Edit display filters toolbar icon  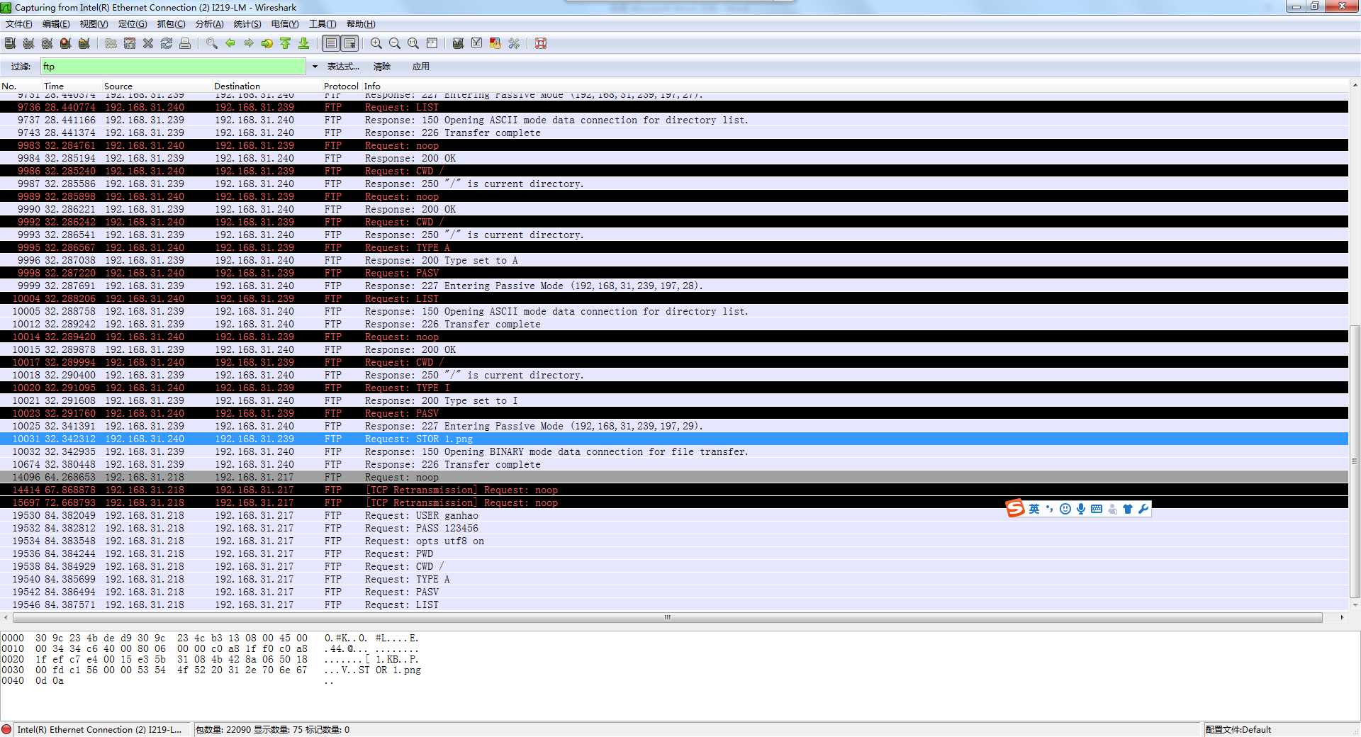click(x=477, y=43)
